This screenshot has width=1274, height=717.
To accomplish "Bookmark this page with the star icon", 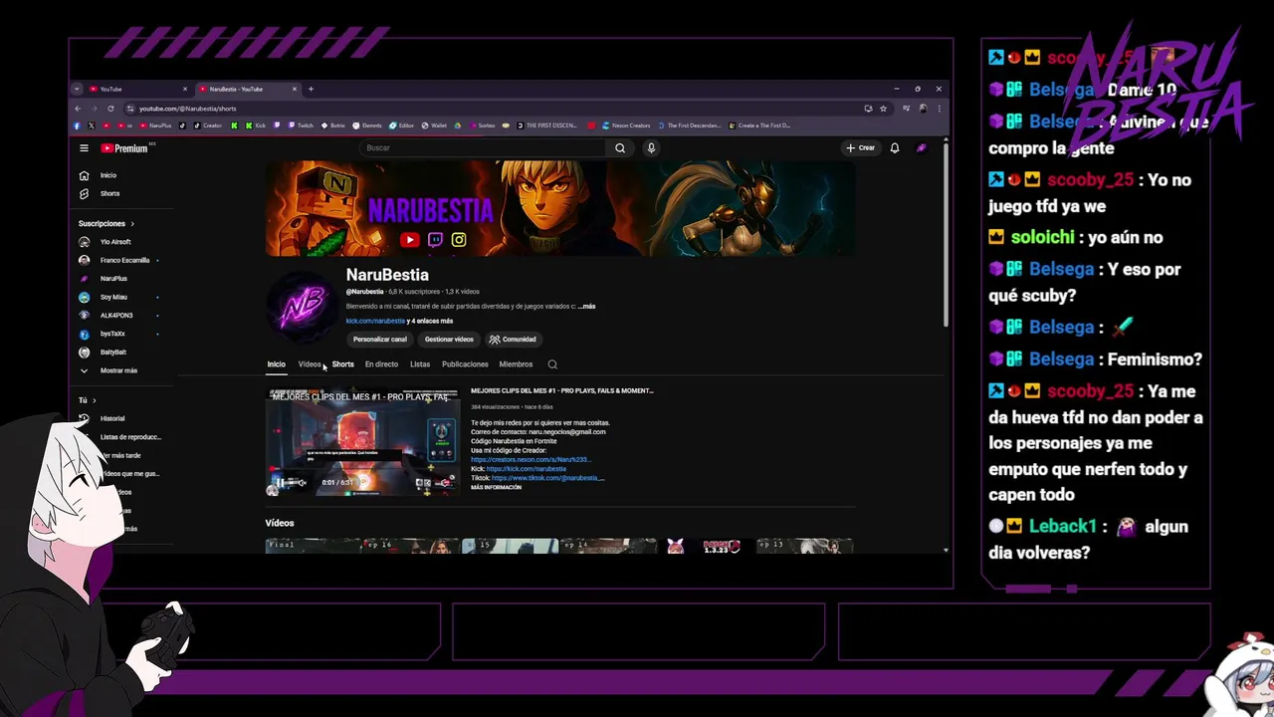I will pyautogui.click(x=883, y=109).
